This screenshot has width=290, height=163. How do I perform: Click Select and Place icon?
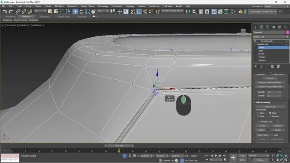pyautogui.click(x=93, y=12)
